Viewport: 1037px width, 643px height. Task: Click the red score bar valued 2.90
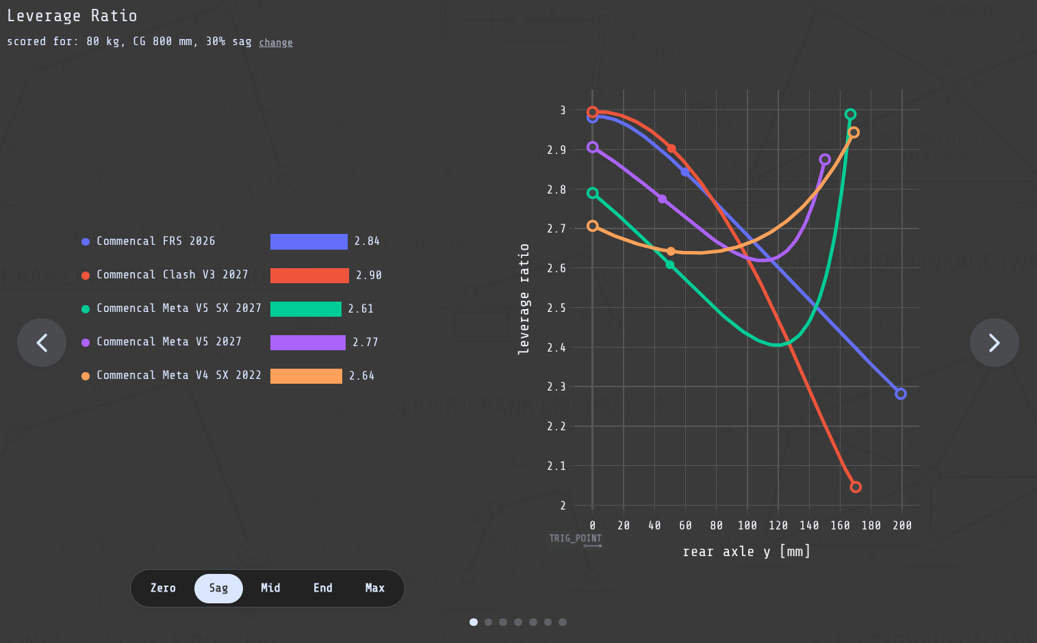(309, 275)
